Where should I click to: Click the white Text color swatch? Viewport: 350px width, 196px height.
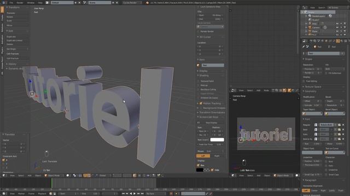coord(217,139)
